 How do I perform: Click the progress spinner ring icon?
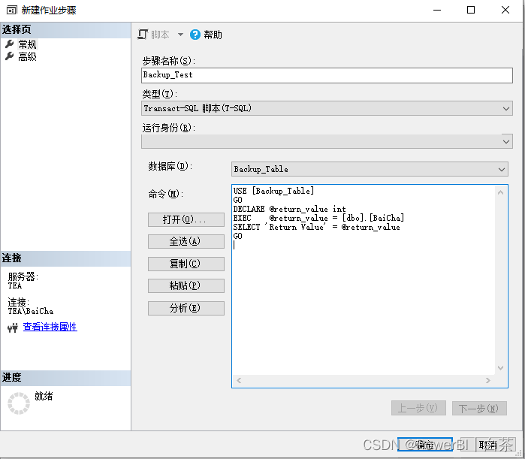(19, 403)
